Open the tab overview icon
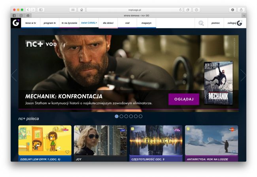The height and width of the screenshot is (177, 257). 188,10
